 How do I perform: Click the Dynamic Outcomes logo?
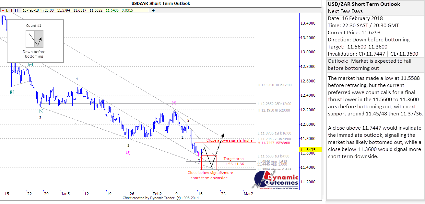(x=275, y=179)
